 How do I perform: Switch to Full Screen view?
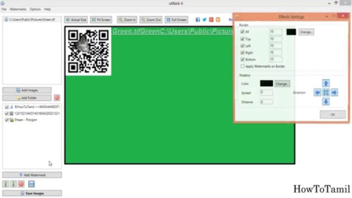click(176, 20)
